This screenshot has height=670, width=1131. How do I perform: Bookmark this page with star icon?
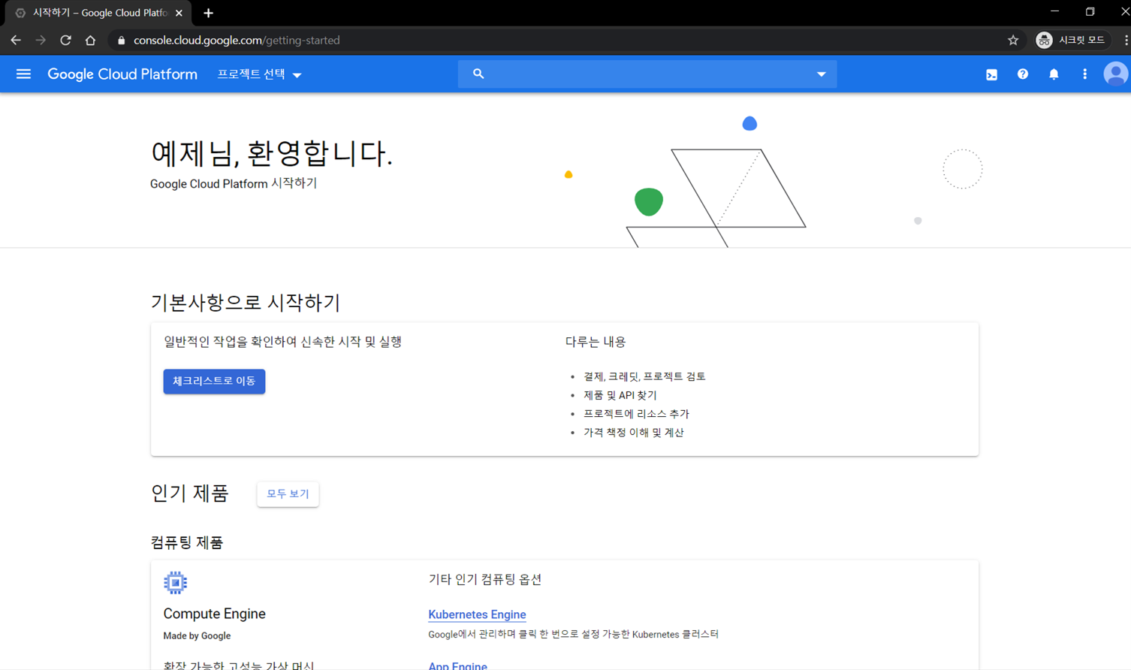tap(1013, 40)
